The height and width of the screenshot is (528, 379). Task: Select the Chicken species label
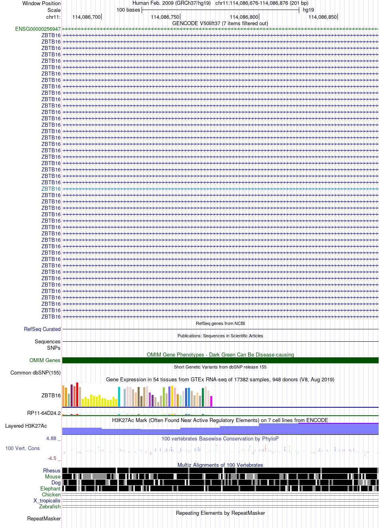51,494
